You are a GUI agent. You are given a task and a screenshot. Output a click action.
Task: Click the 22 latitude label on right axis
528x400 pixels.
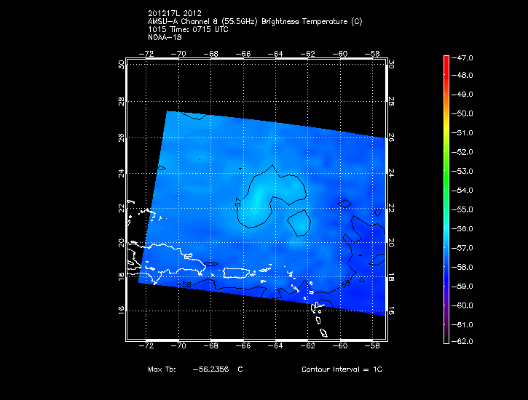click(391, 208)
